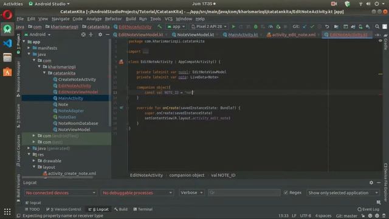Open Files manager from the dock
The width and height of the screenshot is (389, 219).
(x=7, y=58)
